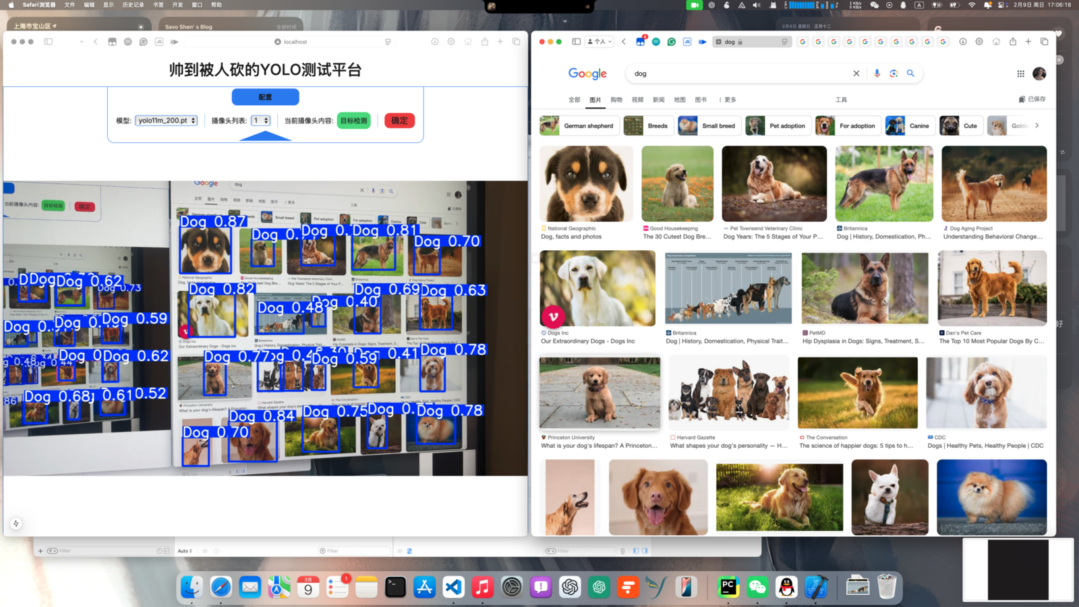Click the green 目标检测 button

pyautogui.click(x=354, y=121)
